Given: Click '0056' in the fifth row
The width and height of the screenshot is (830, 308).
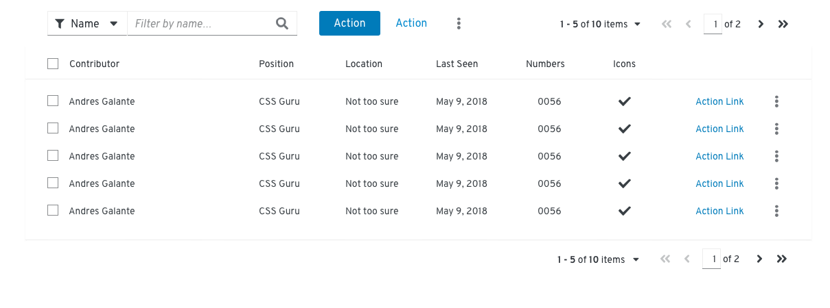Looking at the screenshot, I should pos(549,211).
